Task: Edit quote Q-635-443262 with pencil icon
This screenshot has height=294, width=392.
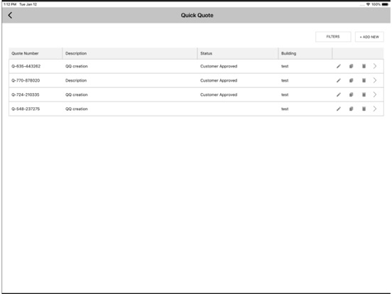Action: click(x=339, y=66)
